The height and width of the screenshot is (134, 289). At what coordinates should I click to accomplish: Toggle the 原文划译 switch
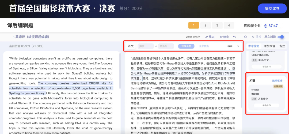coord(281,37)
